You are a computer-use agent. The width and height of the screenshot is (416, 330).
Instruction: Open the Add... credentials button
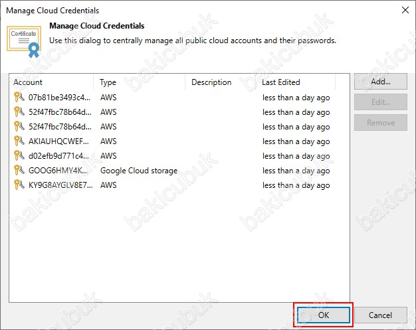click(381, 82)
